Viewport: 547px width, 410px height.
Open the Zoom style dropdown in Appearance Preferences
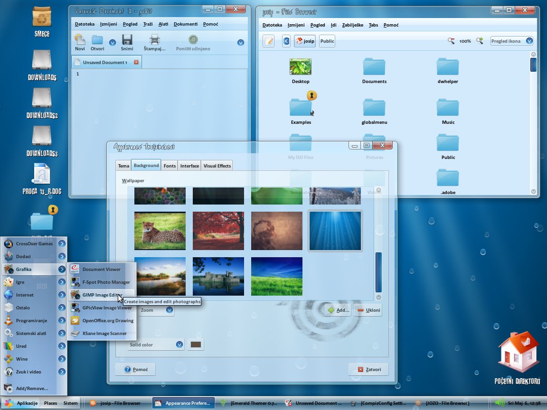coord(156,310)
